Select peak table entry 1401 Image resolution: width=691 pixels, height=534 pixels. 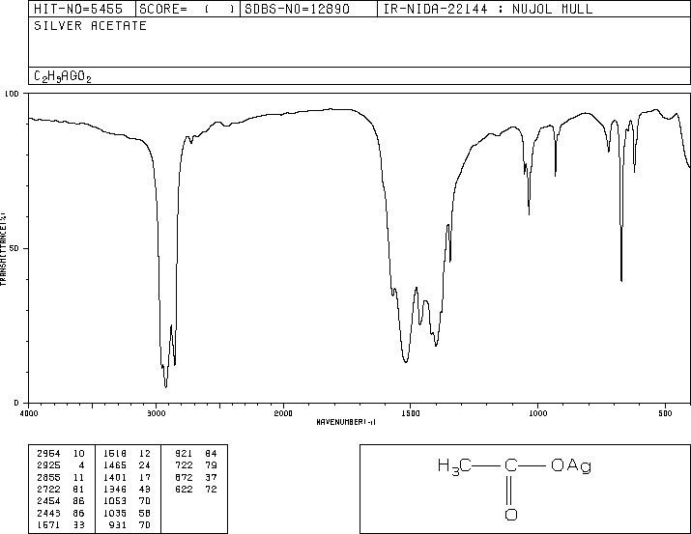point(127,477)
